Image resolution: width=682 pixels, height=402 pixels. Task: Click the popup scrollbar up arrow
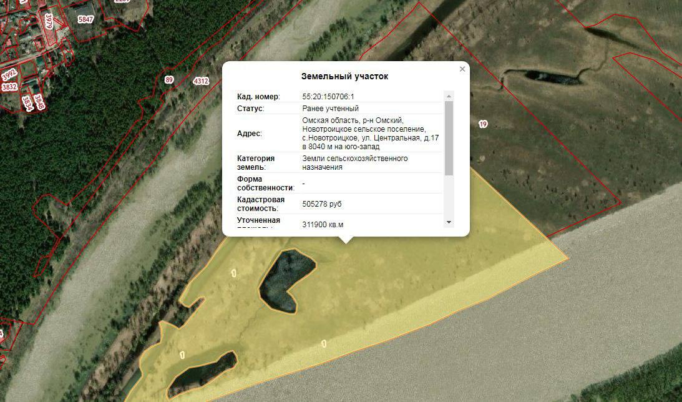point(449,96)
